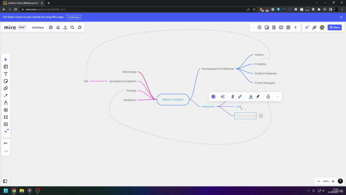Toggle the frames side panel
This screenshot has width=346, height=195.
click(5, 181)
